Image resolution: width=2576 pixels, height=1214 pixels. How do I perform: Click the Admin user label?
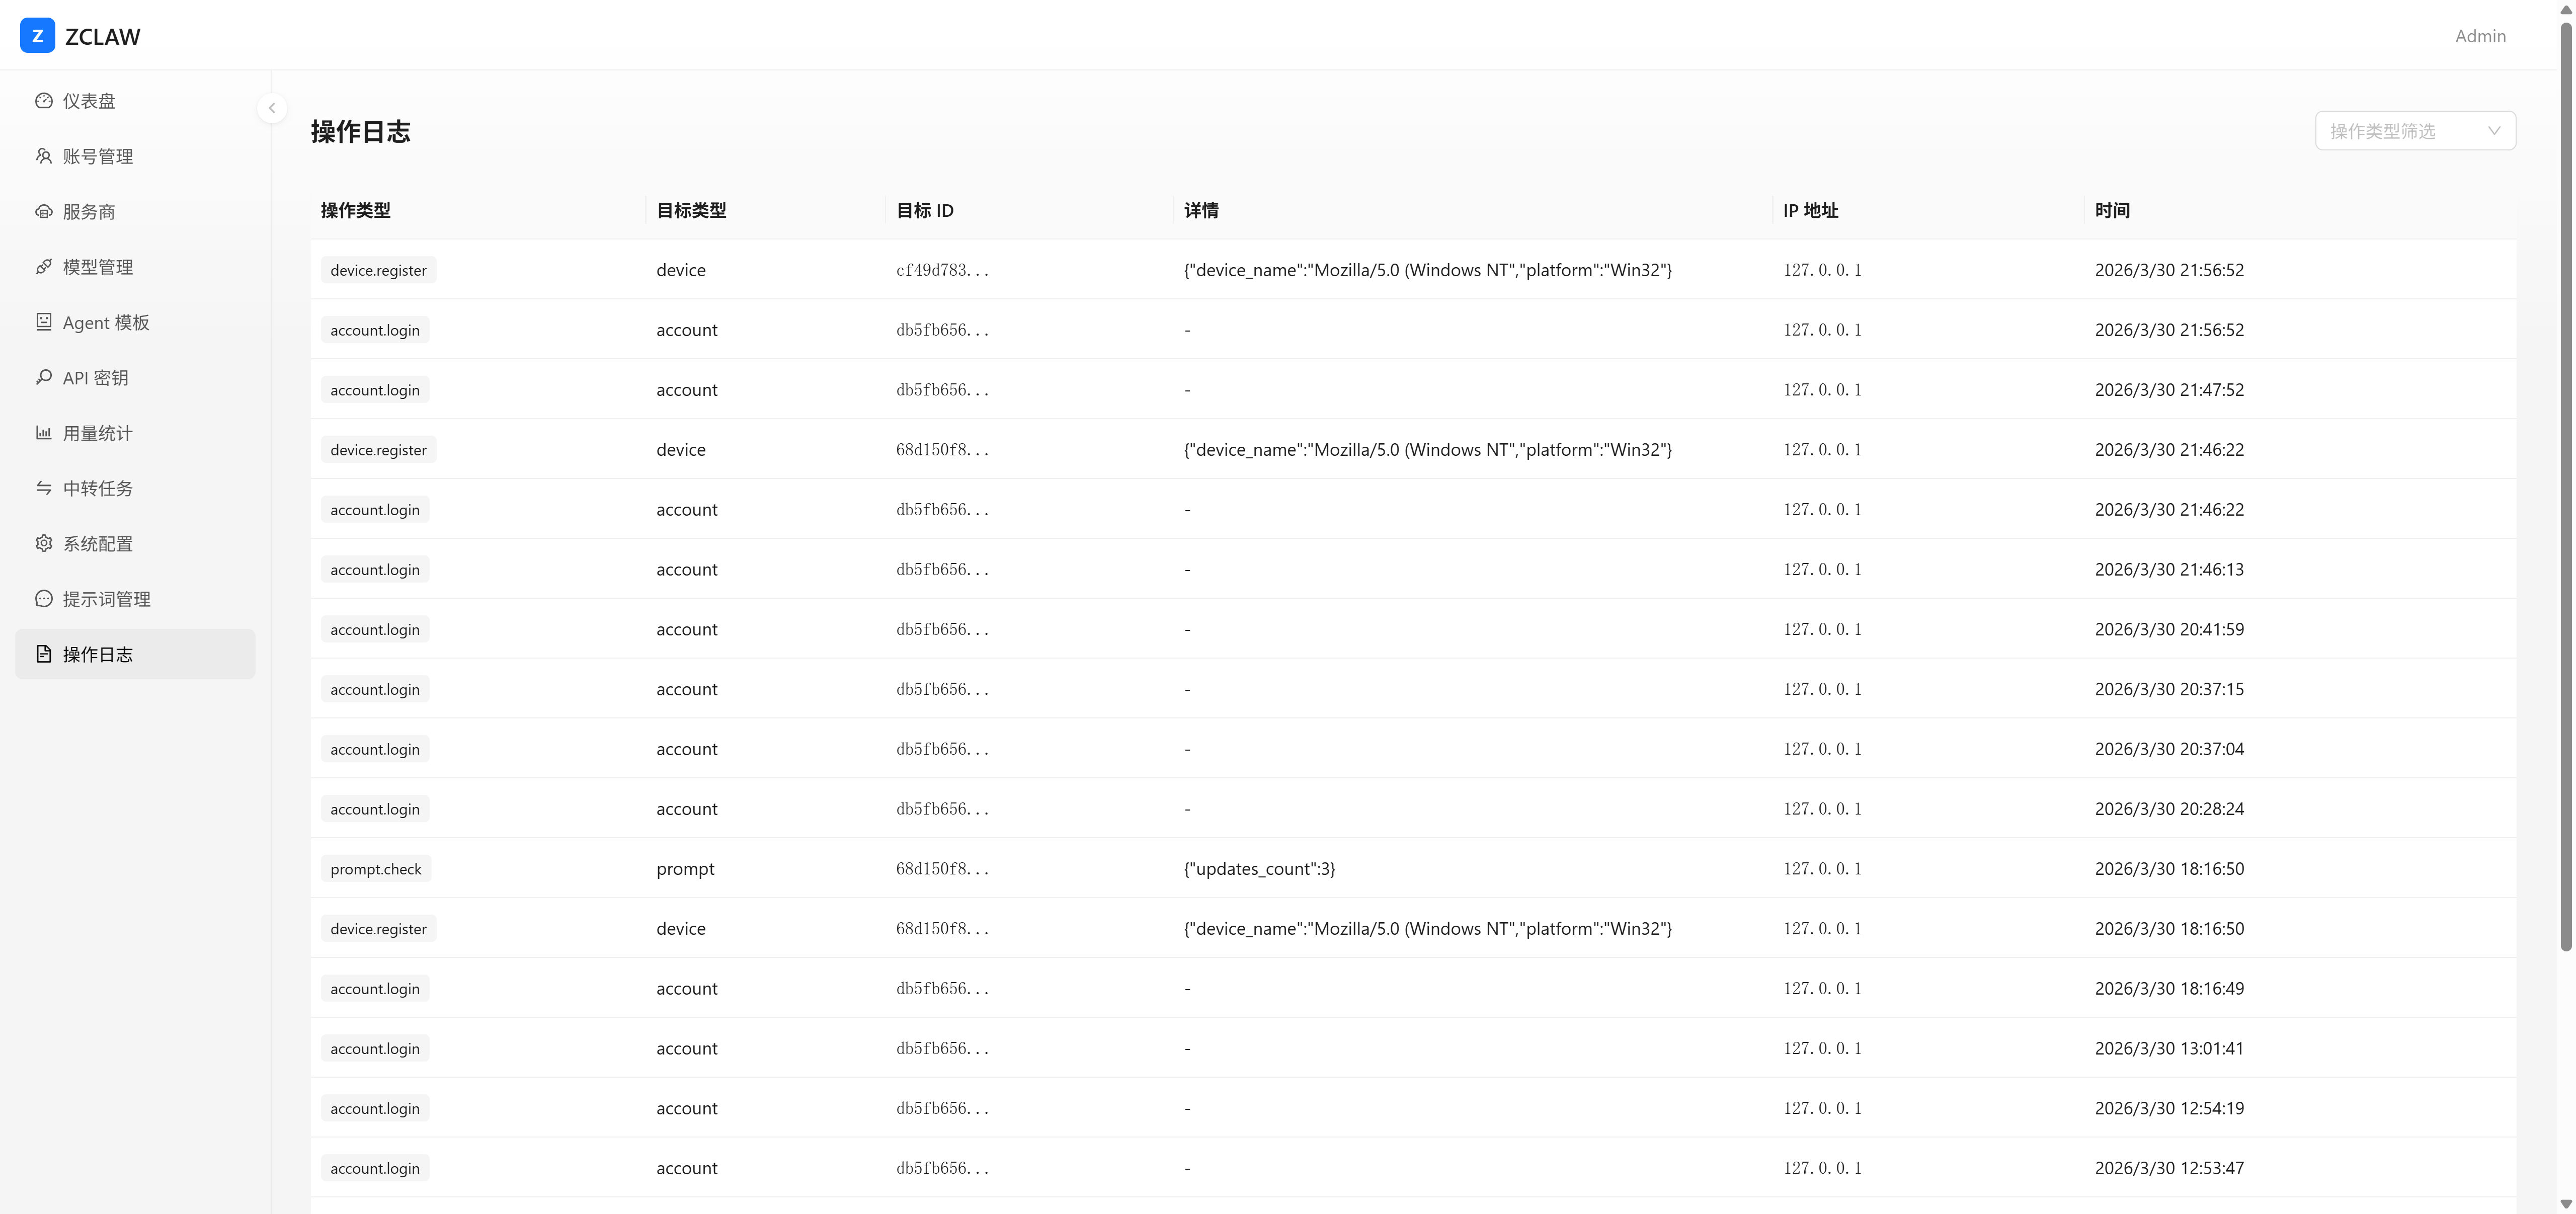coord(2480,36)
